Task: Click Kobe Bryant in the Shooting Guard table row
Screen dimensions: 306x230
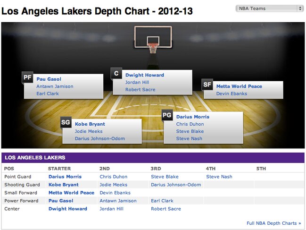Action: [64, 185]
